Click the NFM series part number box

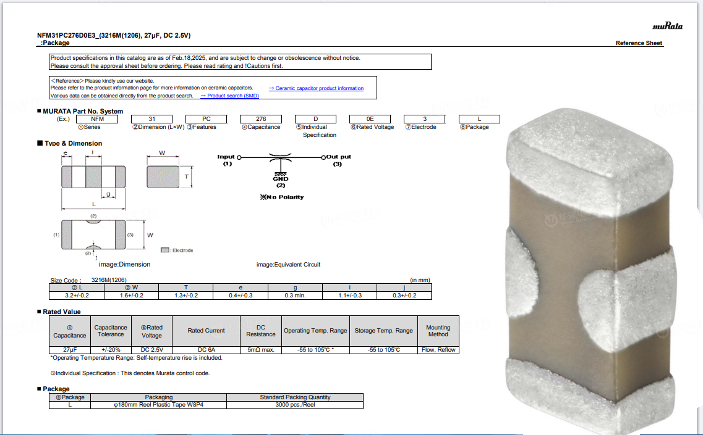coord(97,119)
